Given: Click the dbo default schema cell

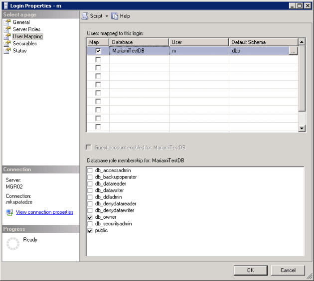Looking at the screenshot, I should point(259,51).
